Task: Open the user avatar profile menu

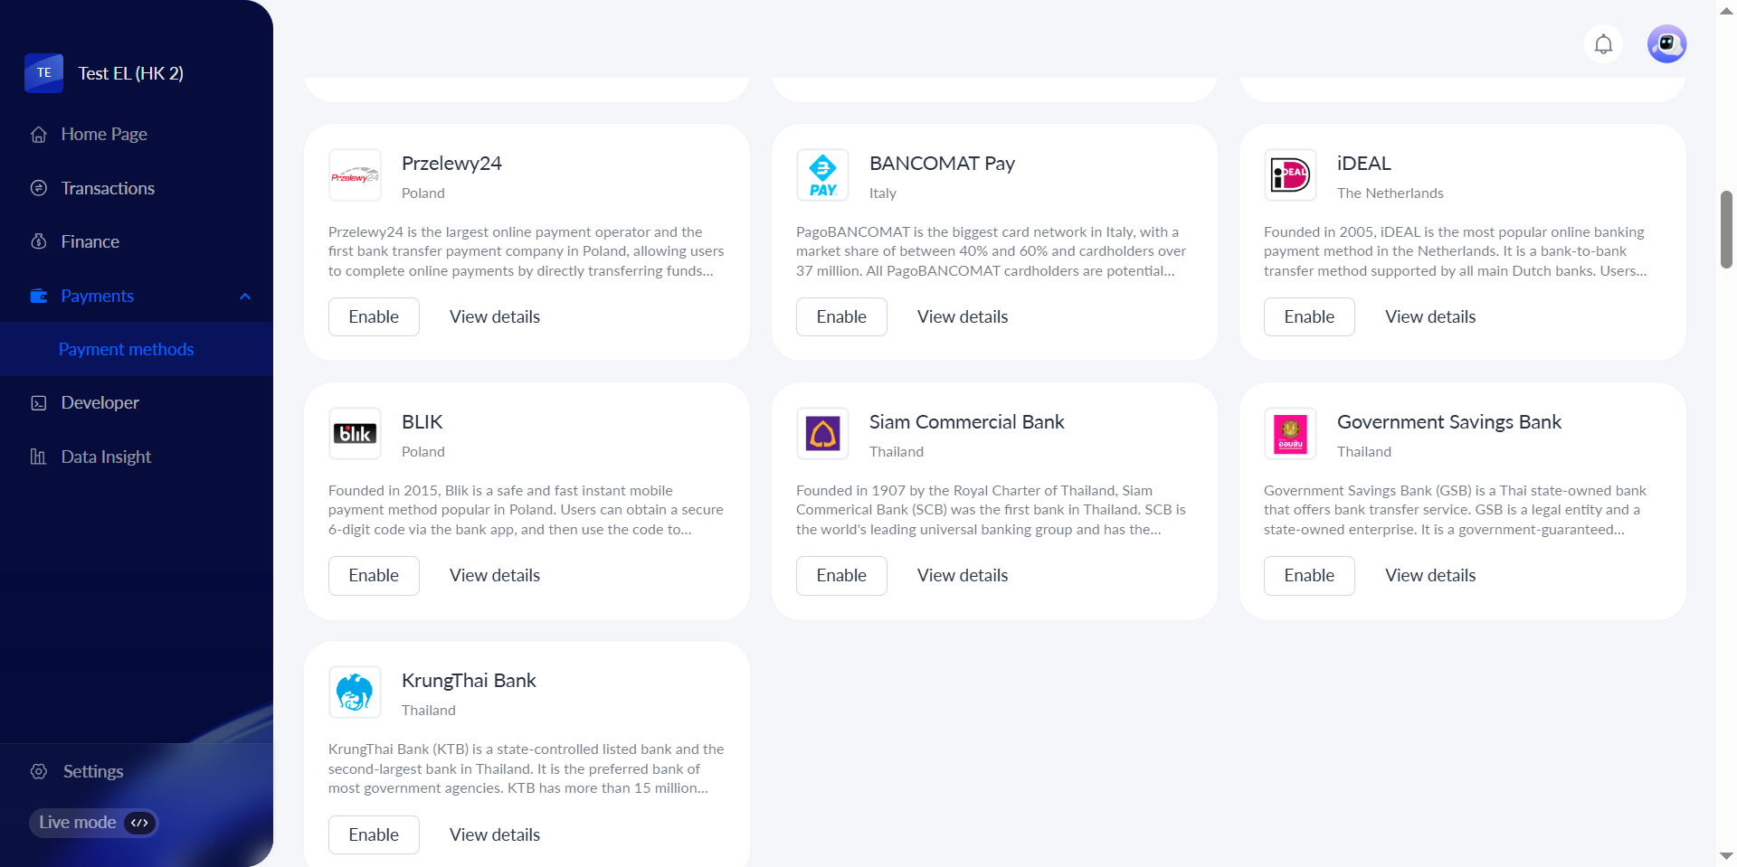Action: point(1666,44)
